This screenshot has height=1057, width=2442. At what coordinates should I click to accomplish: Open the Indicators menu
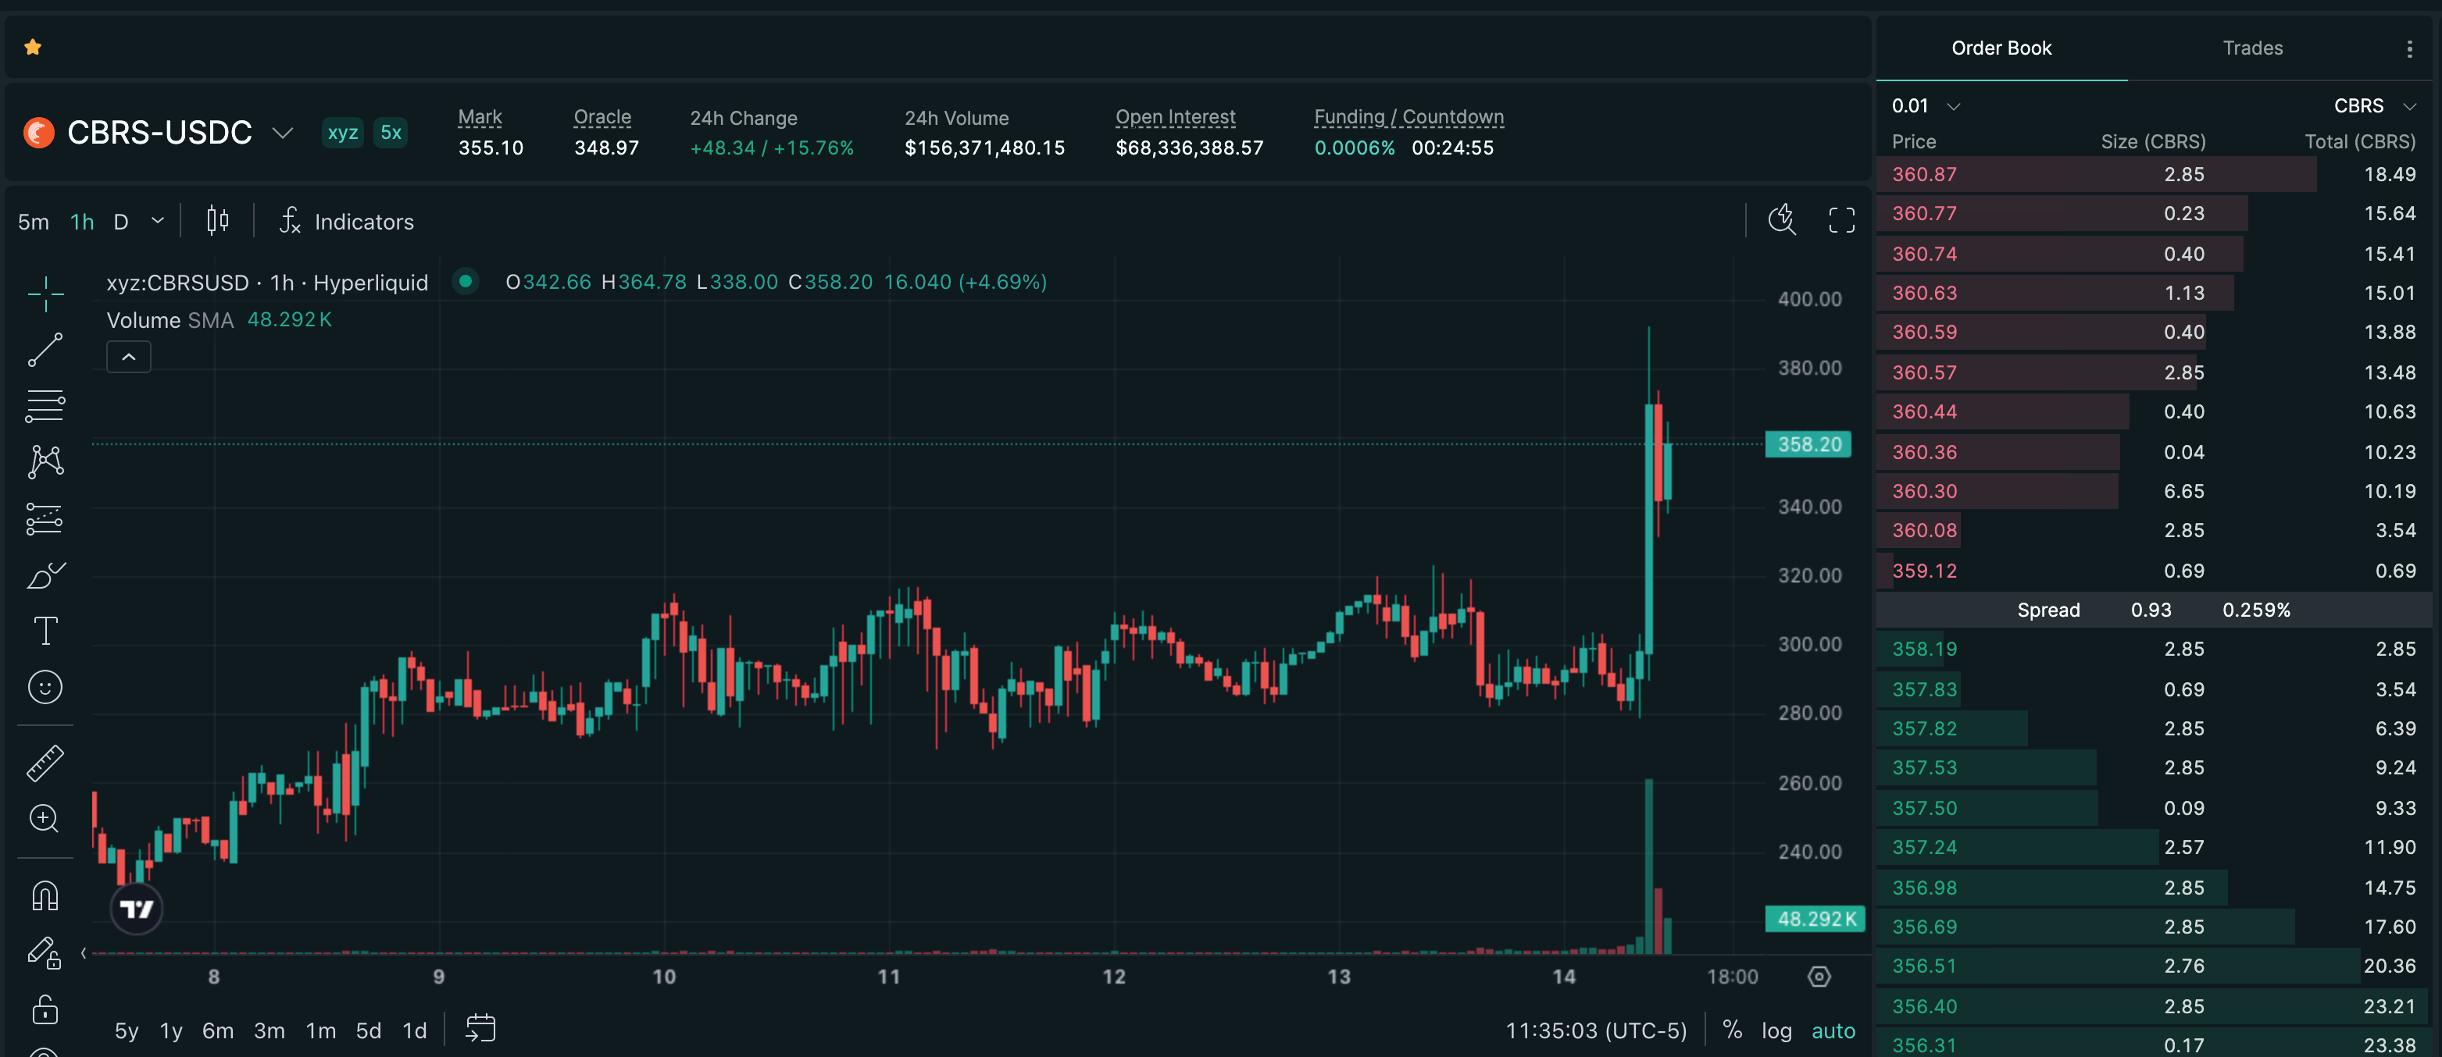[x=346, y=221]
